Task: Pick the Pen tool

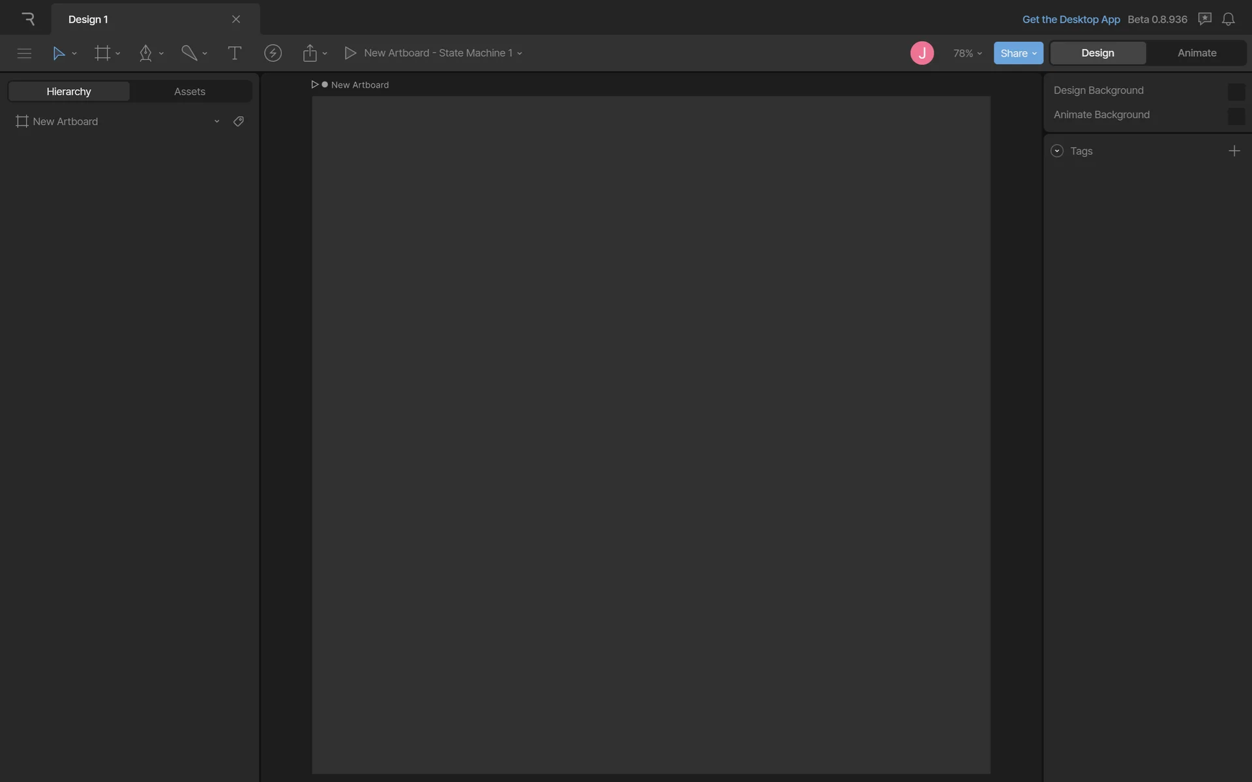Action: coord(145,53)
